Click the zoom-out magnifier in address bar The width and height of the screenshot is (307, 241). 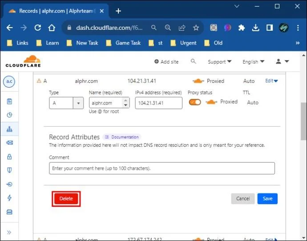tap(168, 28)
